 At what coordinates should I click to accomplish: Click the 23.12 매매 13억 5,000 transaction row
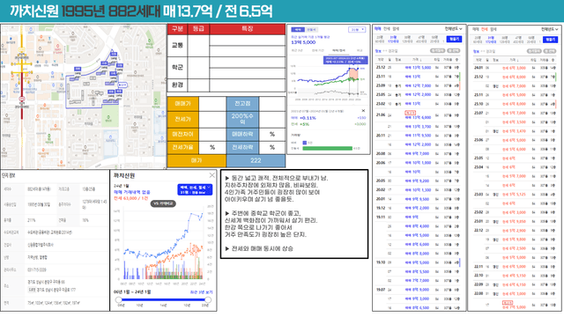pyautogui.click(x=418, y=68)
